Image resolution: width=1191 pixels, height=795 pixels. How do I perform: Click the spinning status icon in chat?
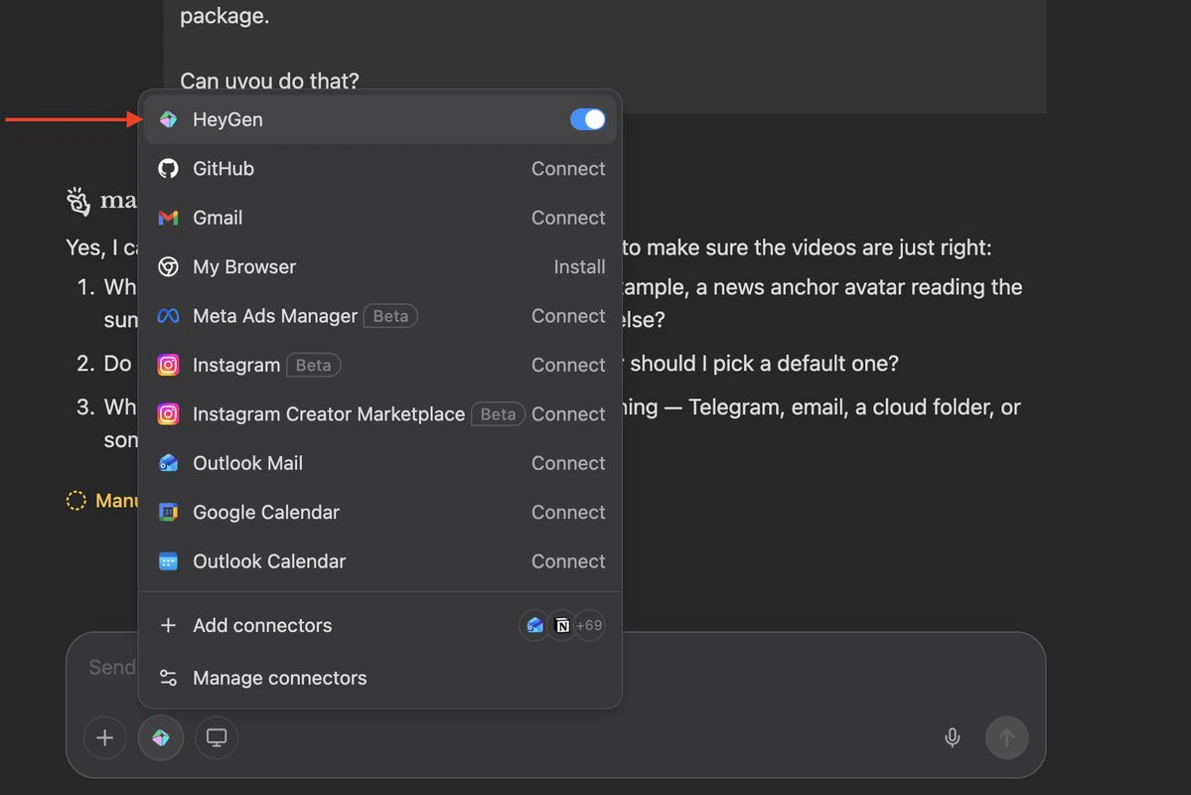tap(75, 500)
